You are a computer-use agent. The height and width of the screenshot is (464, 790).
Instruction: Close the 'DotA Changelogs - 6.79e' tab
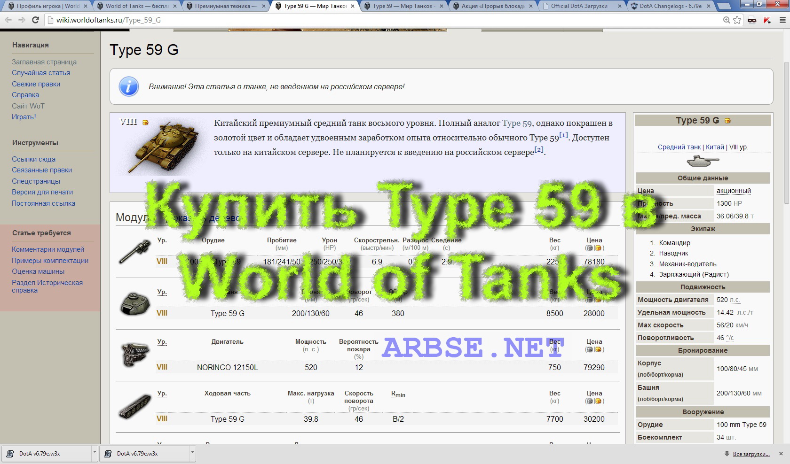click(x=708, y=6)
